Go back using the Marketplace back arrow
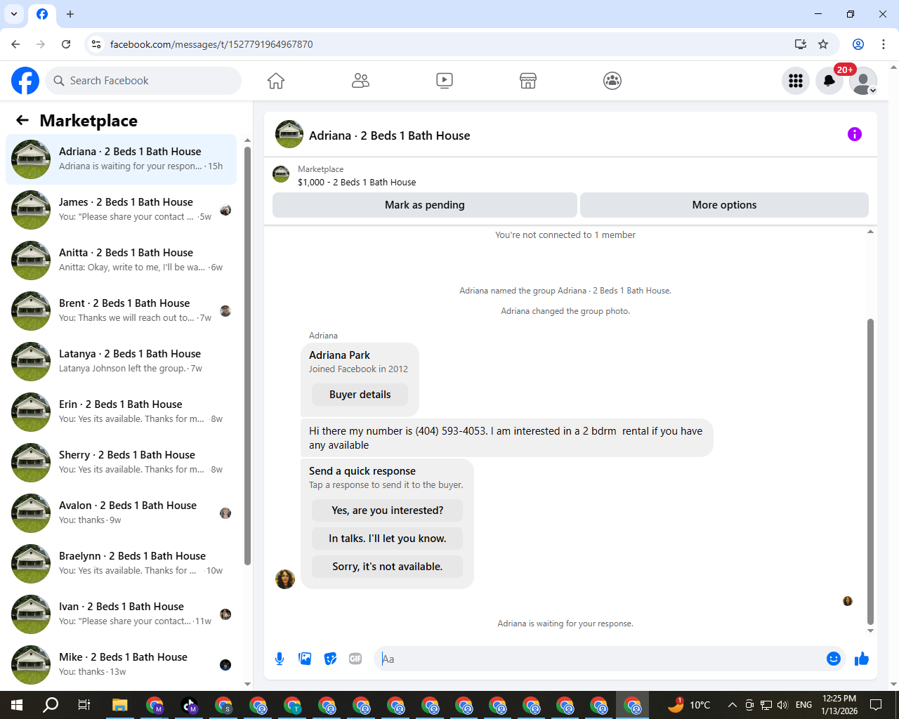899x719 pixels. tap(22, 120)
